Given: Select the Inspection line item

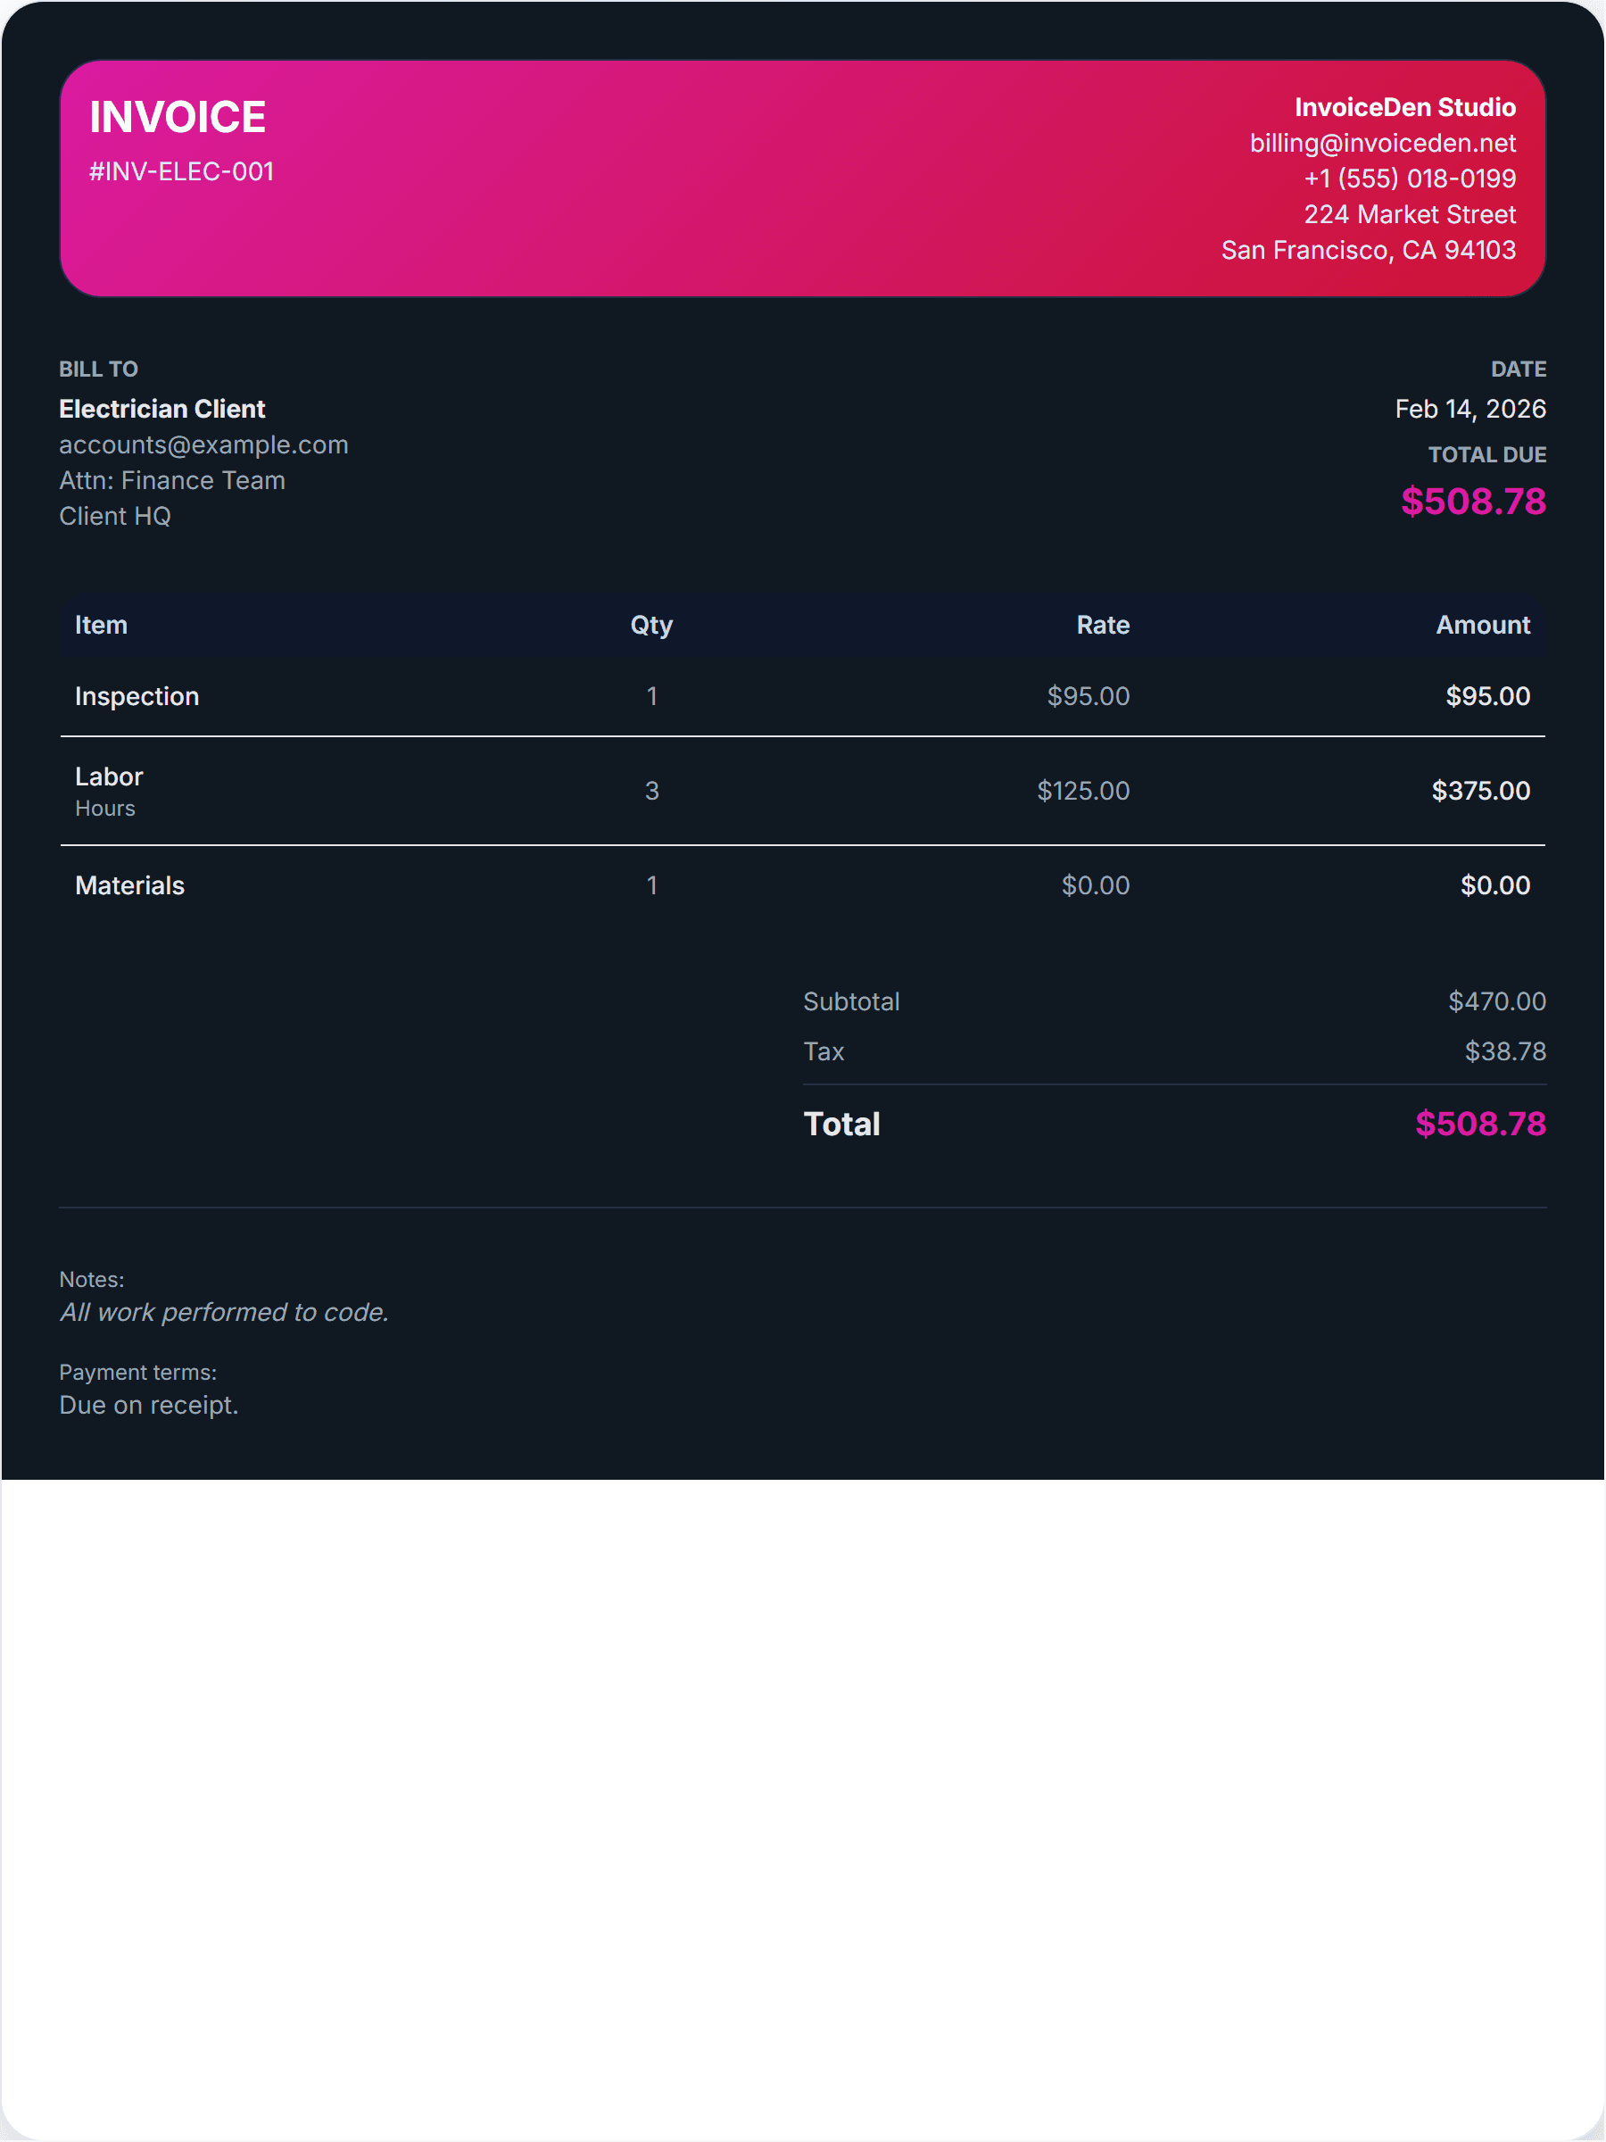Looking at the screenshot, I should pos(137,696).
